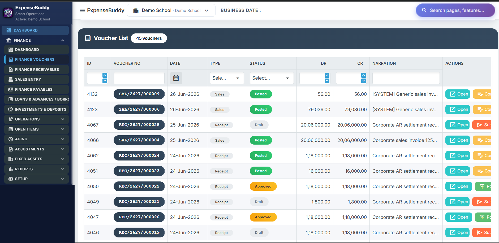Open voucher 4067 with Open button

pyautogui.click(x=458, y=125)
